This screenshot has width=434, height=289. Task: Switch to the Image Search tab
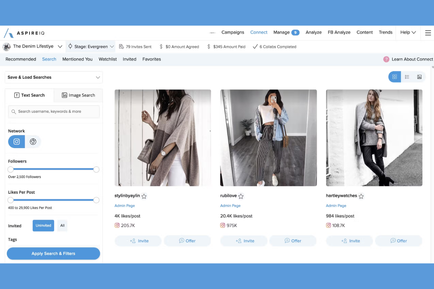78,95
